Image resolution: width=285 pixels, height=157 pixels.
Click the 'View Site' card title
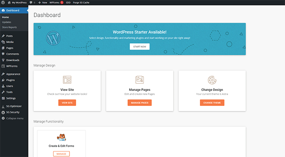click(x=67, y=90)
